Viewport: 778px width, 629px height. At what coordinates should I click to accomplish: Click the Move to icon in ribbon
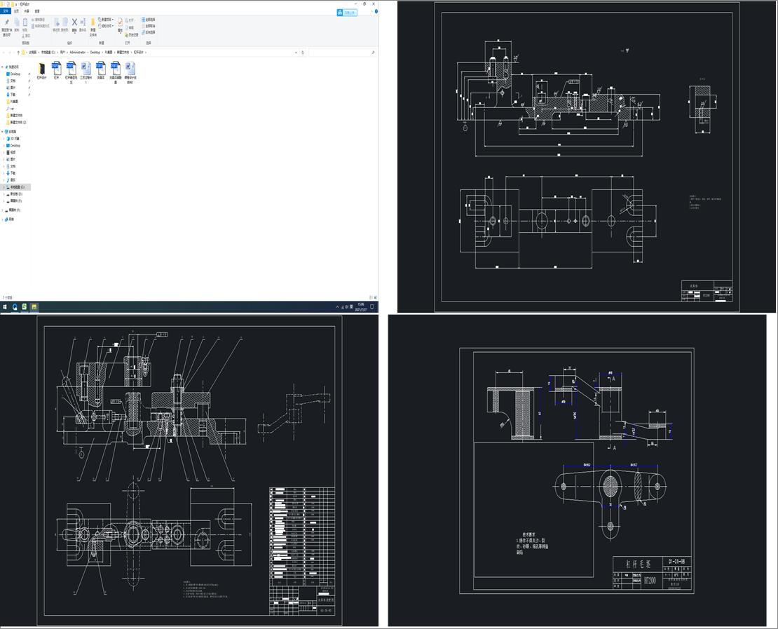[57, 25]
